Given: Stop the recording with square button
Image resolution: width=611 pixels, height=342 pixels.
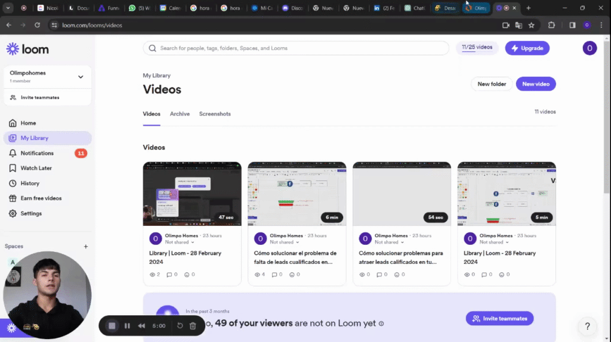Looking at the screenshot, I should [112, 326].
